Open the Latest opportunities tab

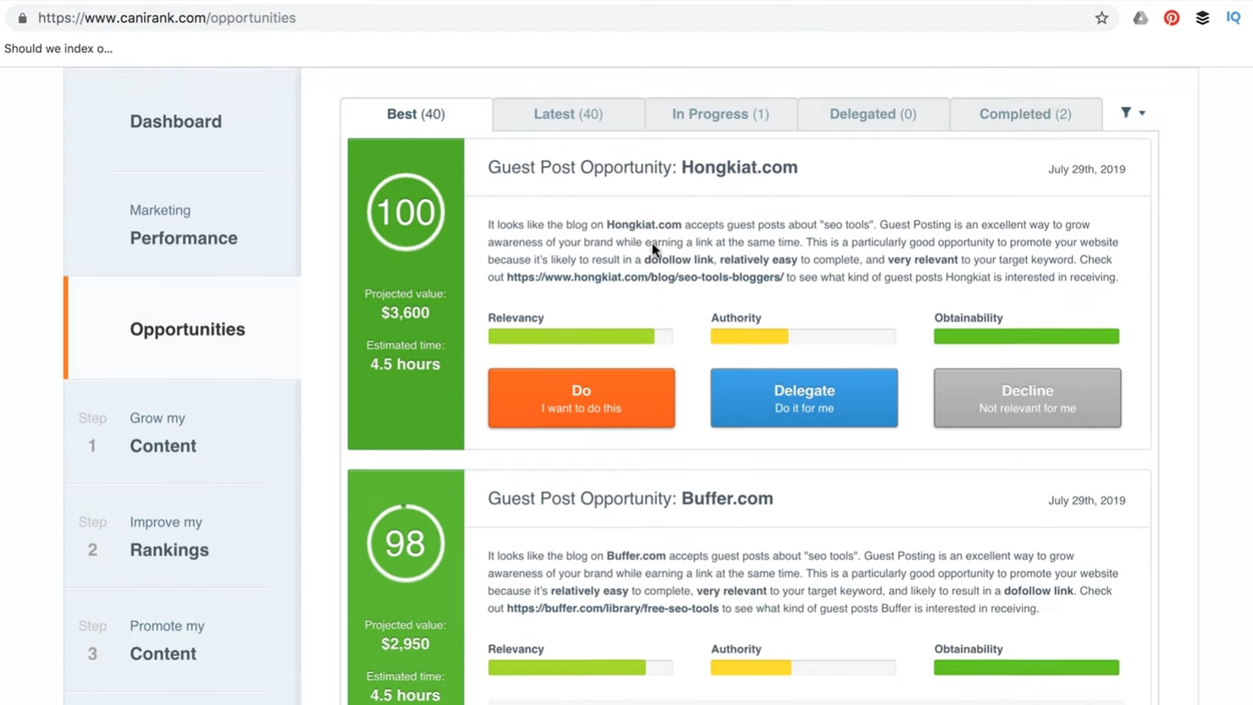click(567, 113)
